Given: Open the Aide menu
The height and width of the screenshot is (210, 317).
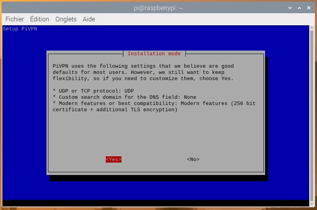Looking at the screenshot, I should 89,19.
